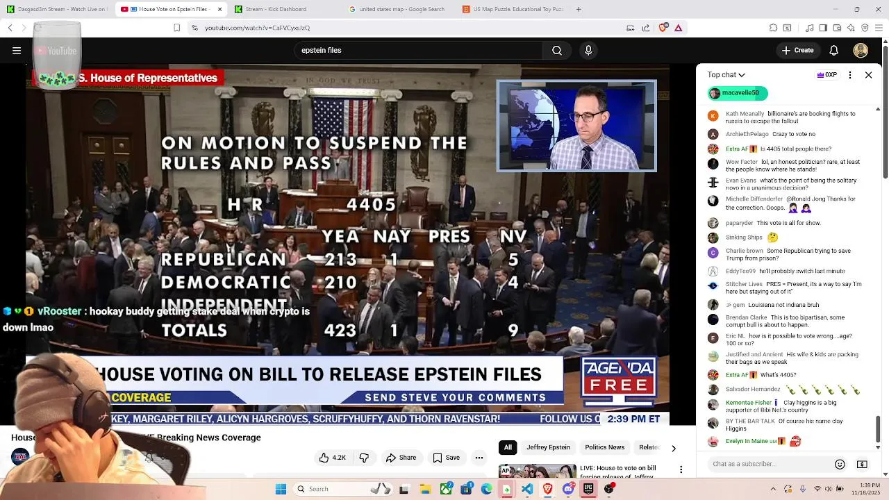Switch to the Dasgasdom Stream Kick tab
Screen dimensions: 889x500
(57, 9)
